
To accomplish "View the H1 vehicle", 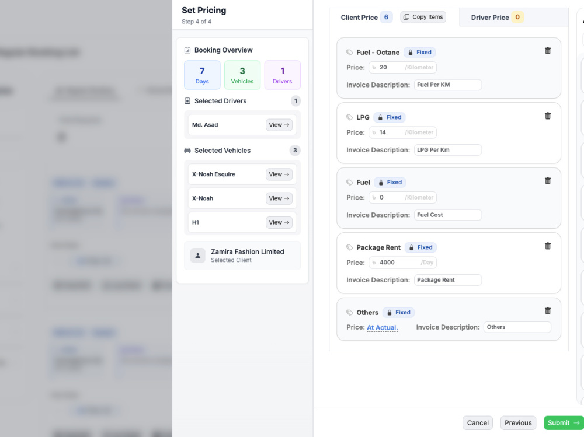I will pos(279,223).
